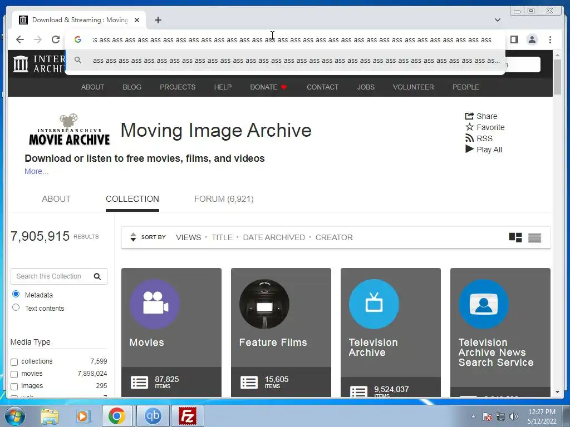This screenshot has width=570, height=427.
Task: Click the Movie Archive projector logo
Action: [70, 130]
